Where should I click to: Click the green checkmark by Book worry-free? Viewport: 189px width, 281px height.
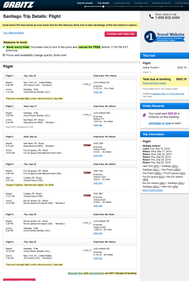(4, 47)
